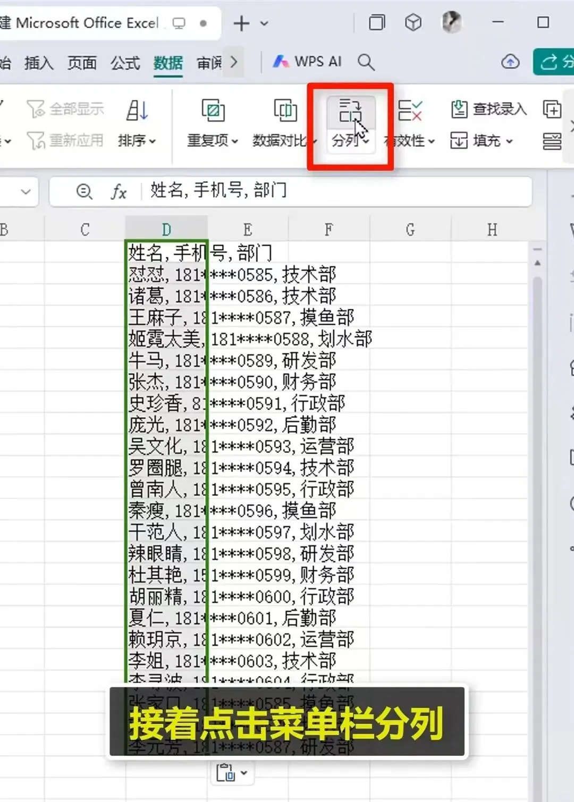Click the 查找录入 lookup entry button
The width and height of the screenshot is (574, 802).
[x=488, y=109]
